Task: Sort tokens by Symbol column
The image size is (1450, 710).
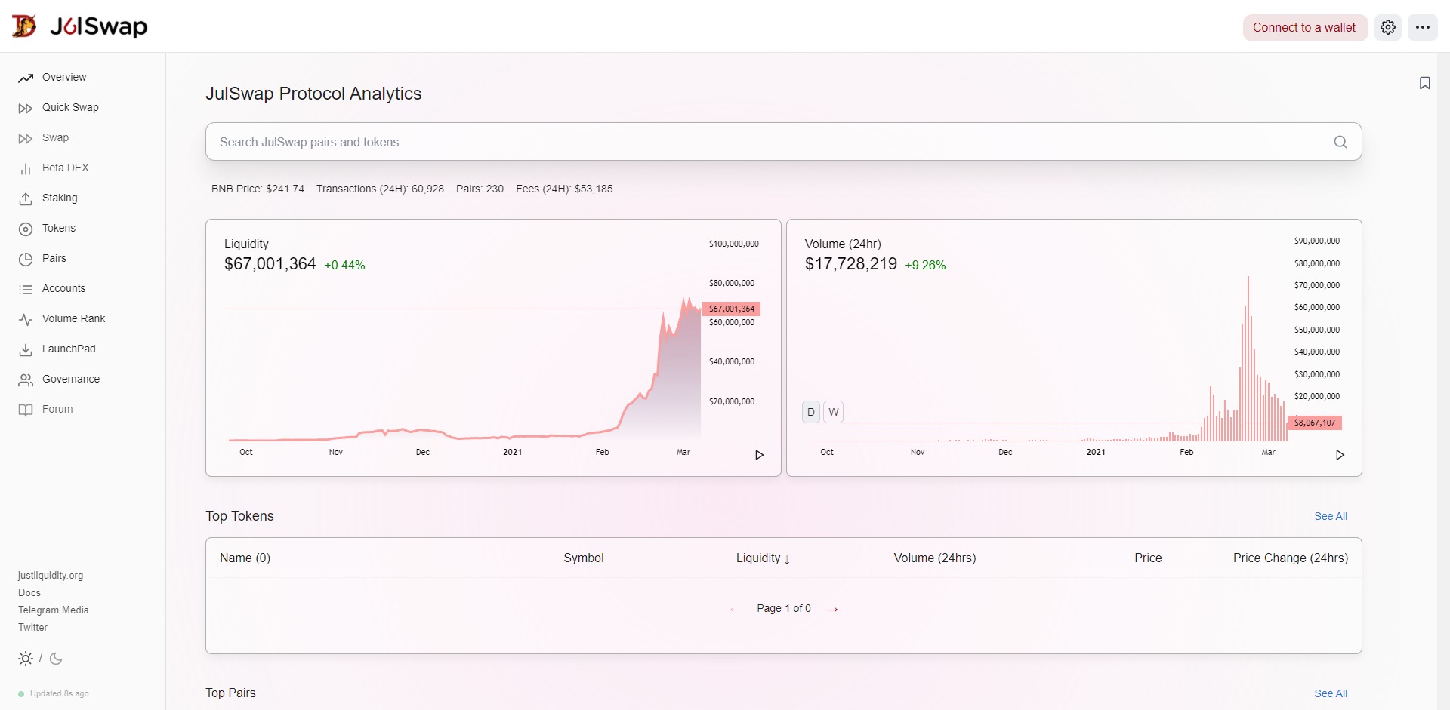Action: tap(584, 558)
